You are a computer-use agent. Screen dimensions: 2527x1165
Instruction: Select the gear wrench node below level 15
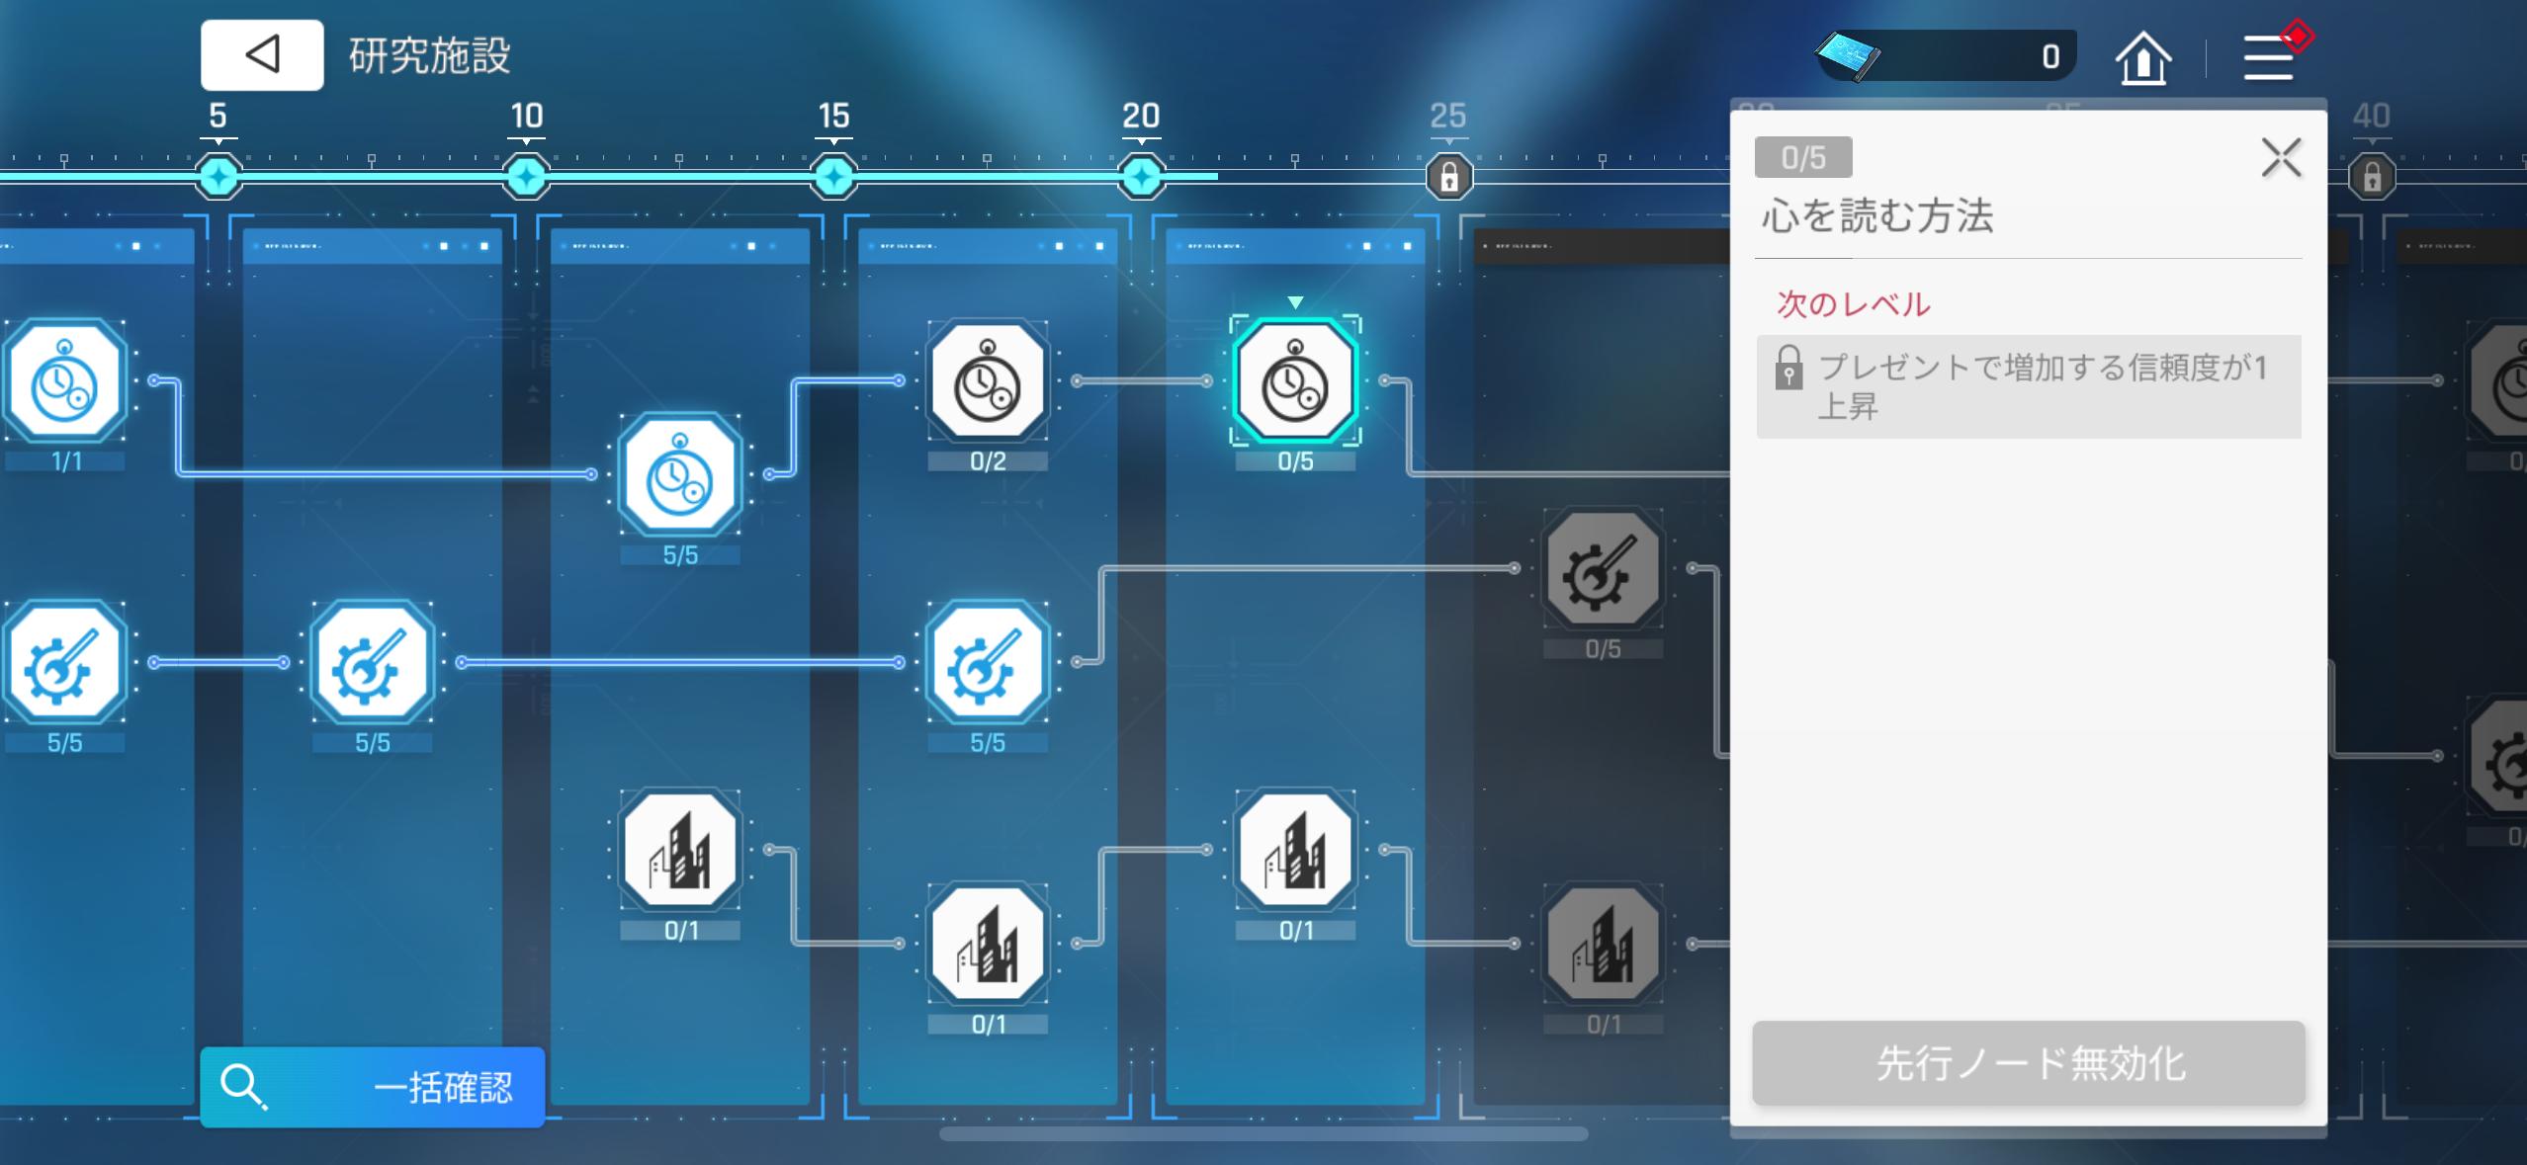coord(988,663)
